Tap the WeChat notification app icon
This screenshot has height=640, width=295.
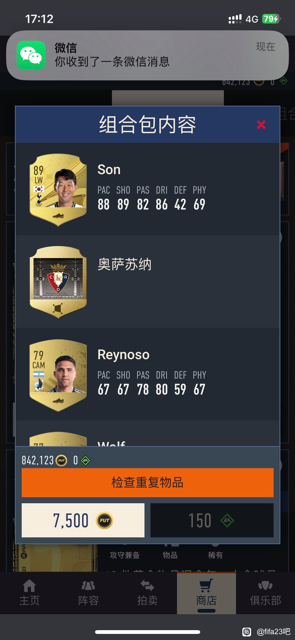click(x=31, y=55)
